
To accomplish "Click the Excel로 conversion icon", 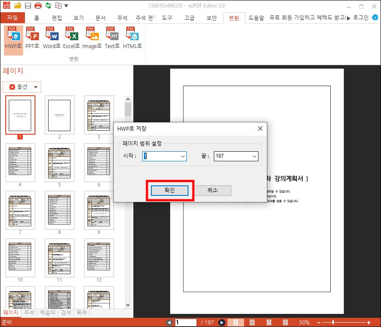I will [x=71, y=39].
